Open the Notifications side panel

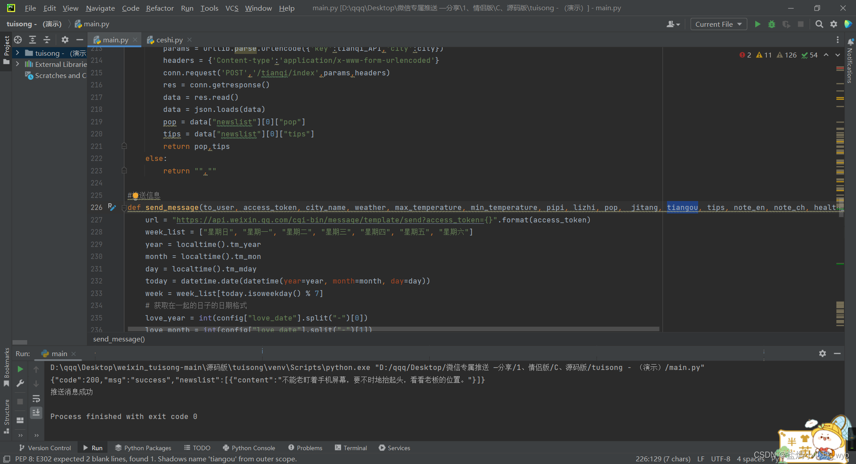(x=850, y=62)
